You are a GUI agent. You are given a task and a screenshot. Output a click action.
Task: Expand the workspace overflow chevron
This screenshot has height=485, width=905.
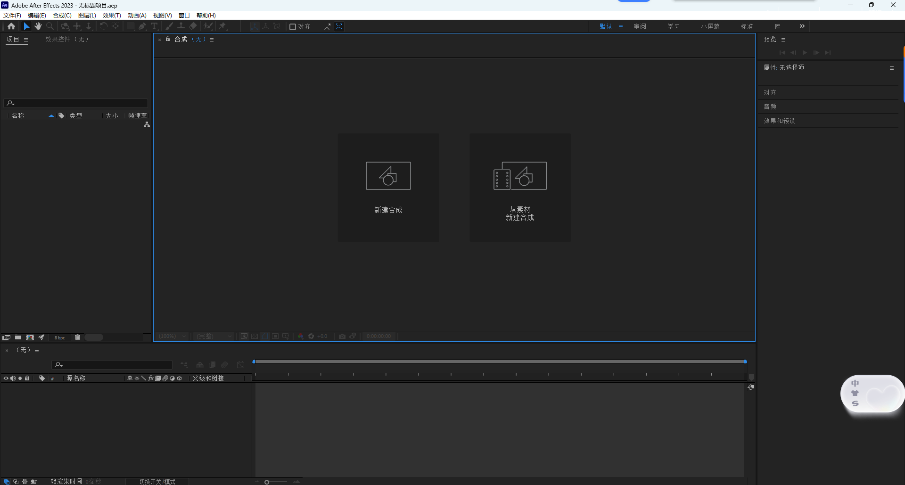click(x=802, y=26)
